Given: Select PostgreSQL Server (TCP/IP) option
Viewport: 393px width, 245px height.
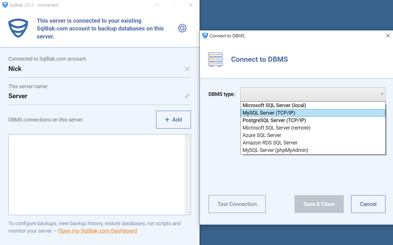Looking at the screenshot, I should (274, 120).
